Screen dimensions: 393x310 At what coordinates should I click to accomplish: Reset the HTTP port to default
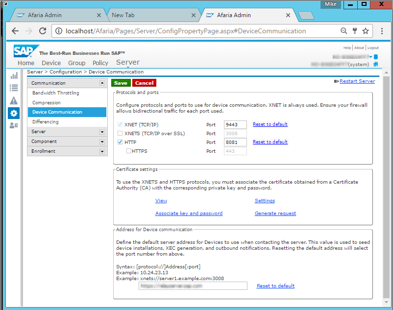pos(270,142)
